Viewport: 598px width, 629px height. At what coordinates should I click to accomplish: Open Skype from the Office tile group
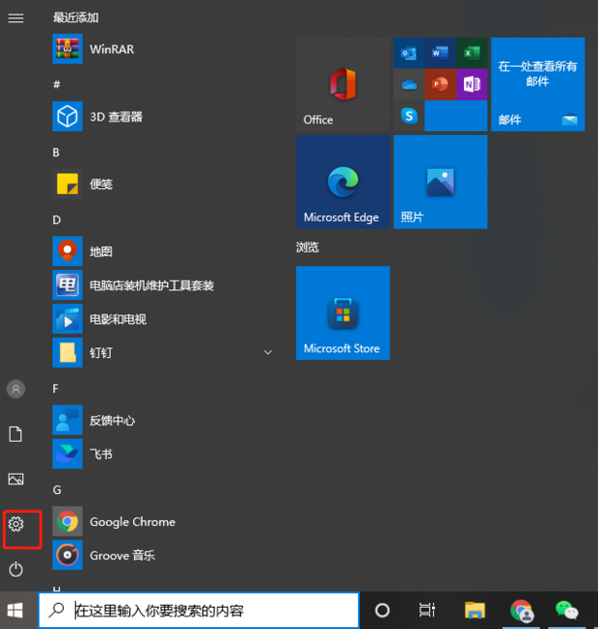point(409,116)
